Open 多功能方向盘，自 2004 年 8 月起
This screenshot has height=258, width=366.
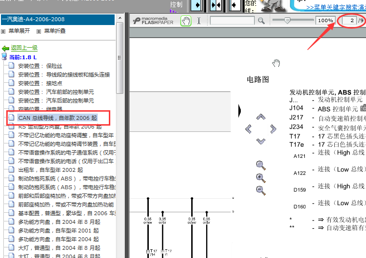pyautogui.click(x=59, y=222)
